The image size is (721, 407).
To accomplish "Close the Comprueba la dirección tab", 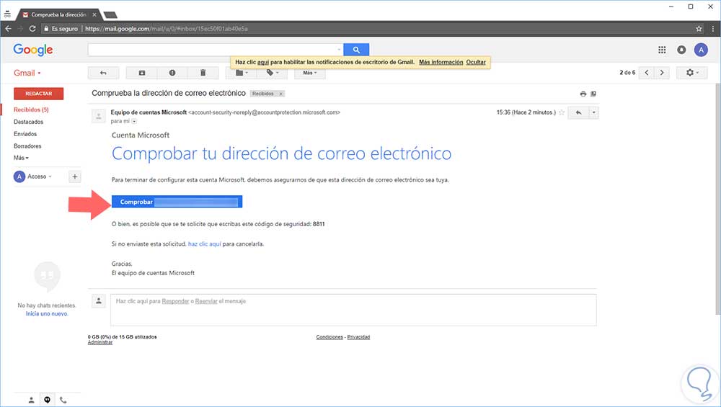I will pos(94,14).
